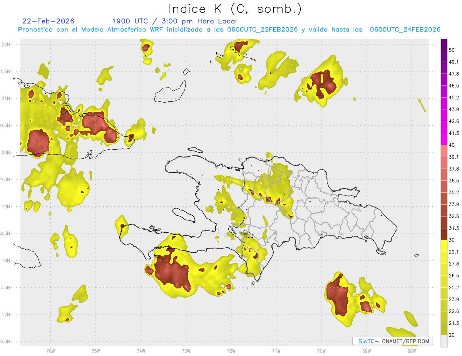The height and width of the screenshot is (356, 462).
Task: Click the "43.9" color scale value
Action: click(x=454, y=110)
